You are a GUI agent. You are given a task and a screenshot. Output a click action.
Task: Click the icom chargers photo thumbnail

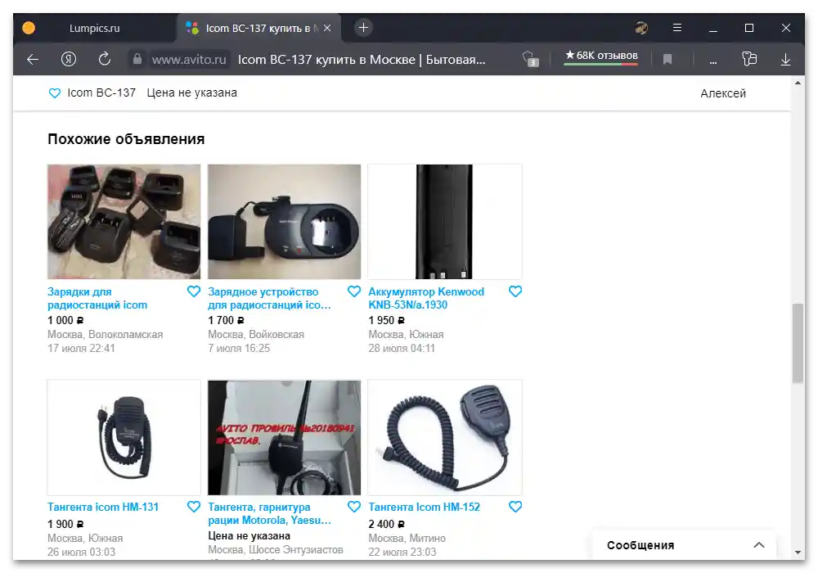point(124,222)
